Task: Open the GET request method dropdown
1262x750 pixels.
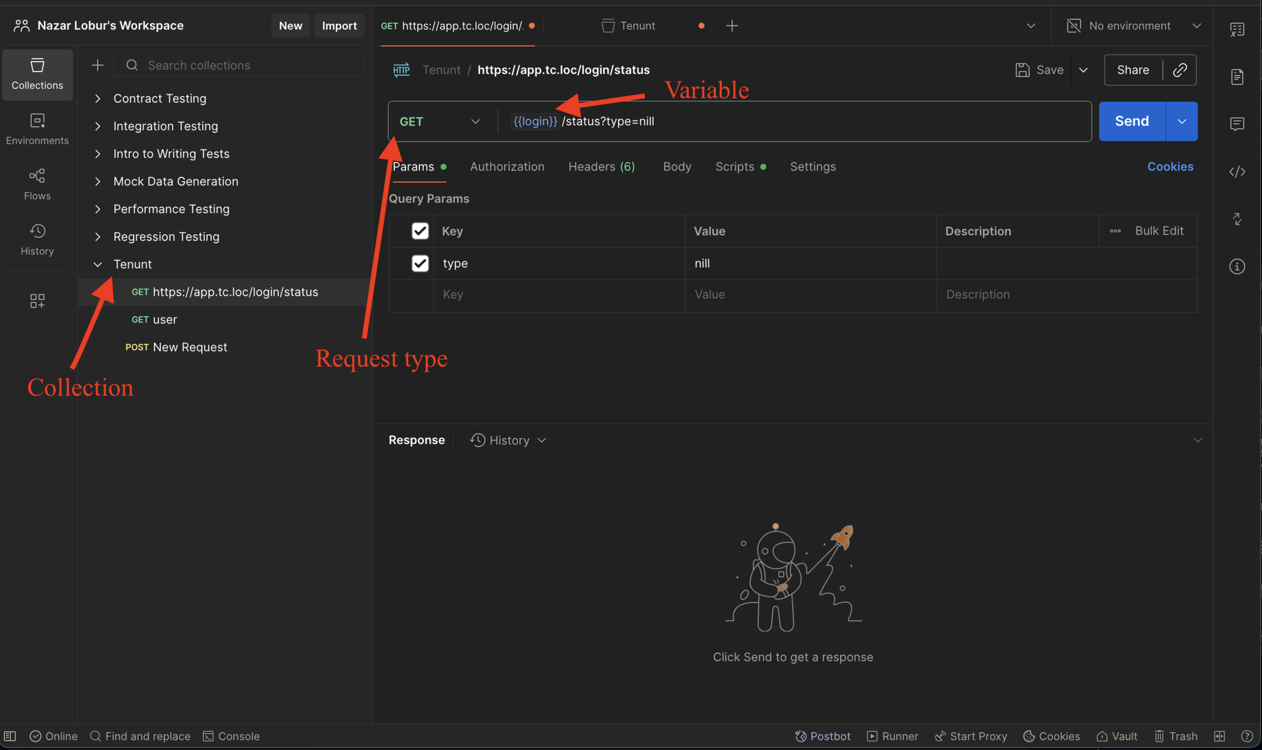Action: tap(439, 122)
